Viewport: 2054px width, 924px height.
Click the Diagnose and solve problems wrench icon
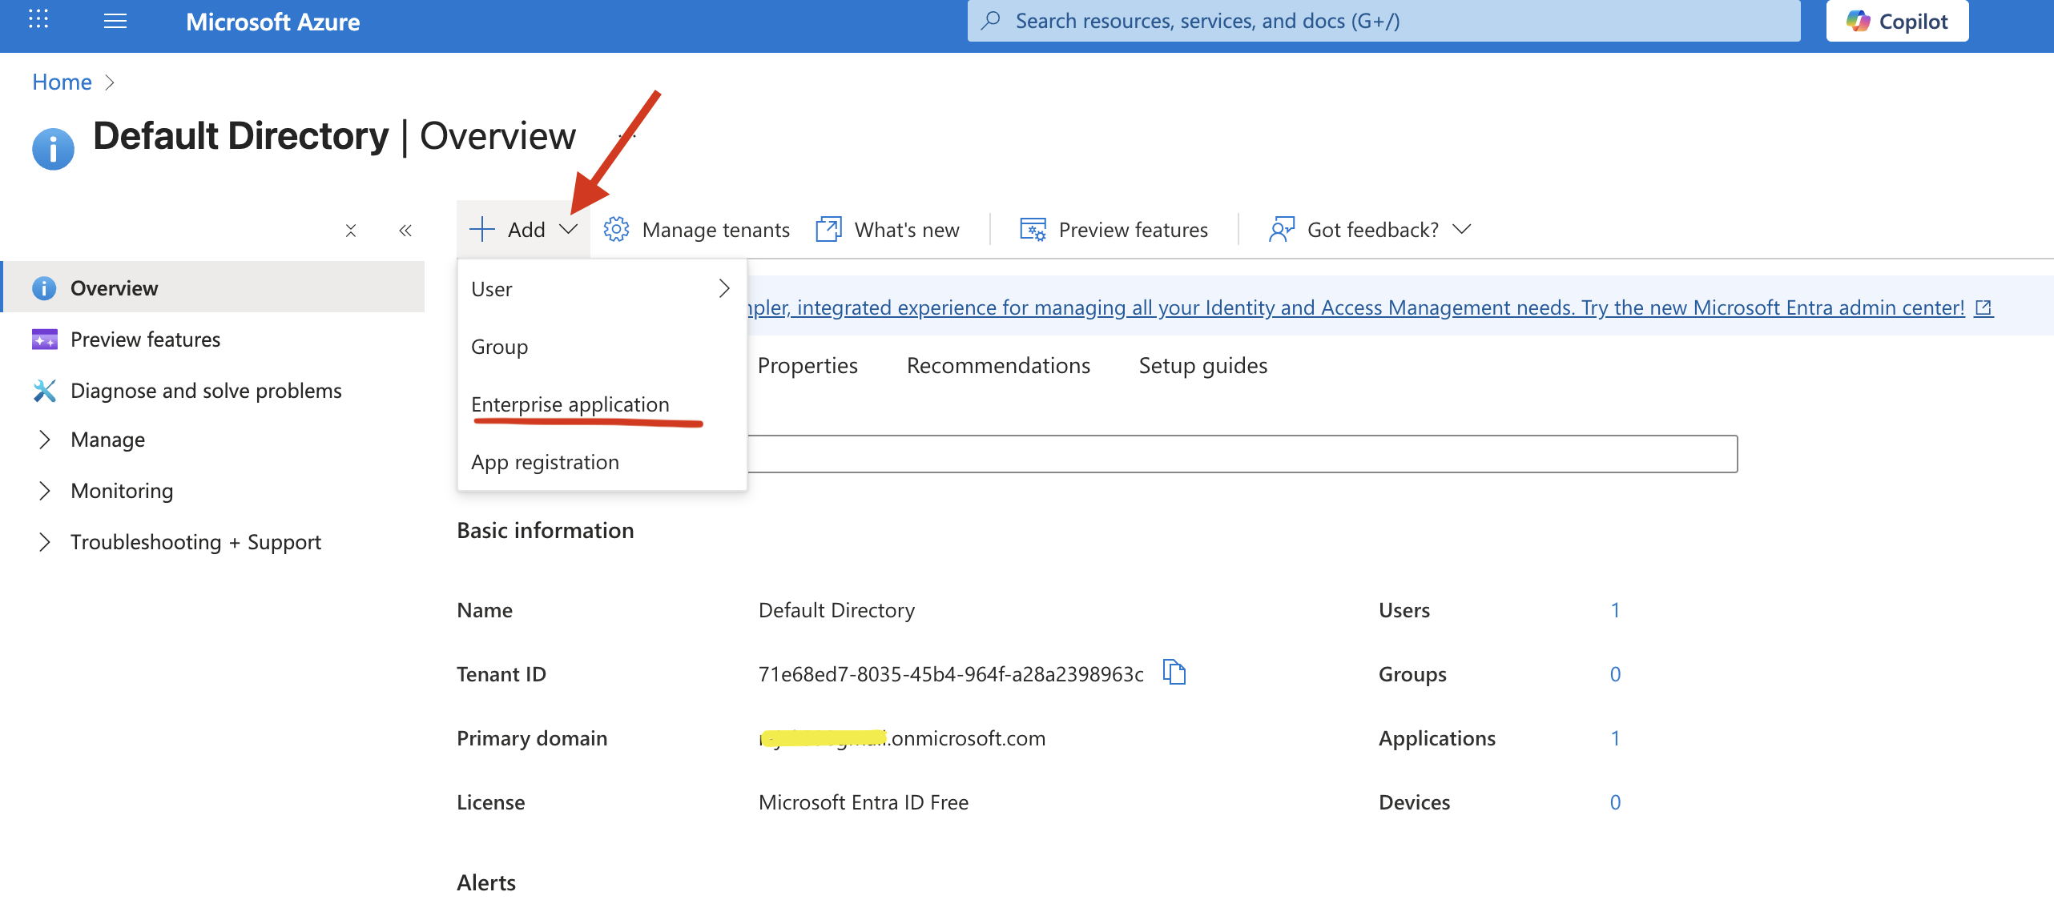(44, 390)
